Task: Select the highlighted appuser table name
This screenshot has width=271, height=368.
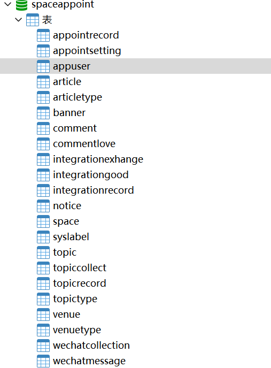Action: point(72,67)
